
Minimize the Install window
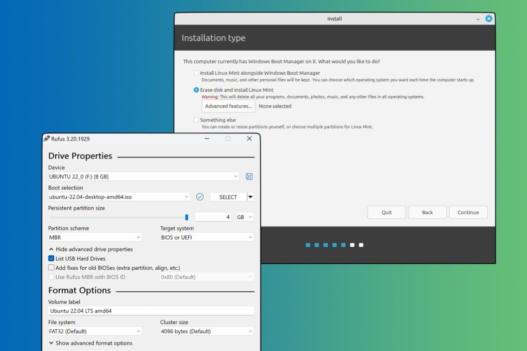pyautogui.click(x=478, y=20)
